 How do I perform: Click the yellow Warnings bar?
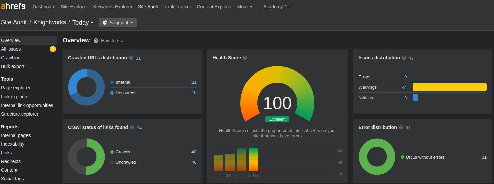[449, 87]
